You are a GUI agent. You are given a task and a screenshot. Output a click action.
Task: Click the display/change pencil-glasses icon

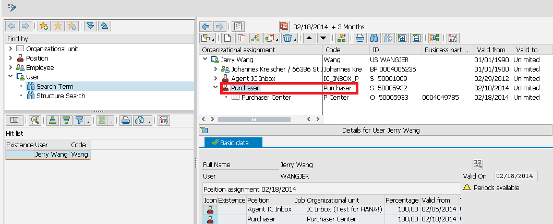tap(11, 7)
